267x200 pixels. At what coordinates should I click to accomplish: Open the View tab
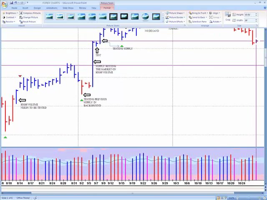[x=94, y=8]
